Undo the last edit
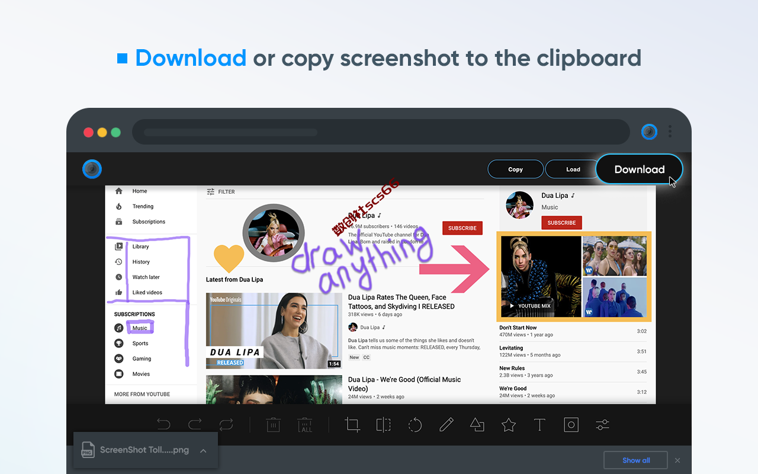 point(163,425)
